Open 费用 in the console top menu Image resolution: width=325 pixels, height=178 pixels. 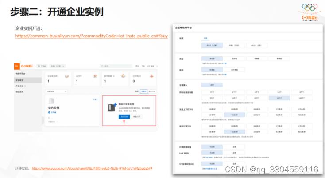coord(137,66)
